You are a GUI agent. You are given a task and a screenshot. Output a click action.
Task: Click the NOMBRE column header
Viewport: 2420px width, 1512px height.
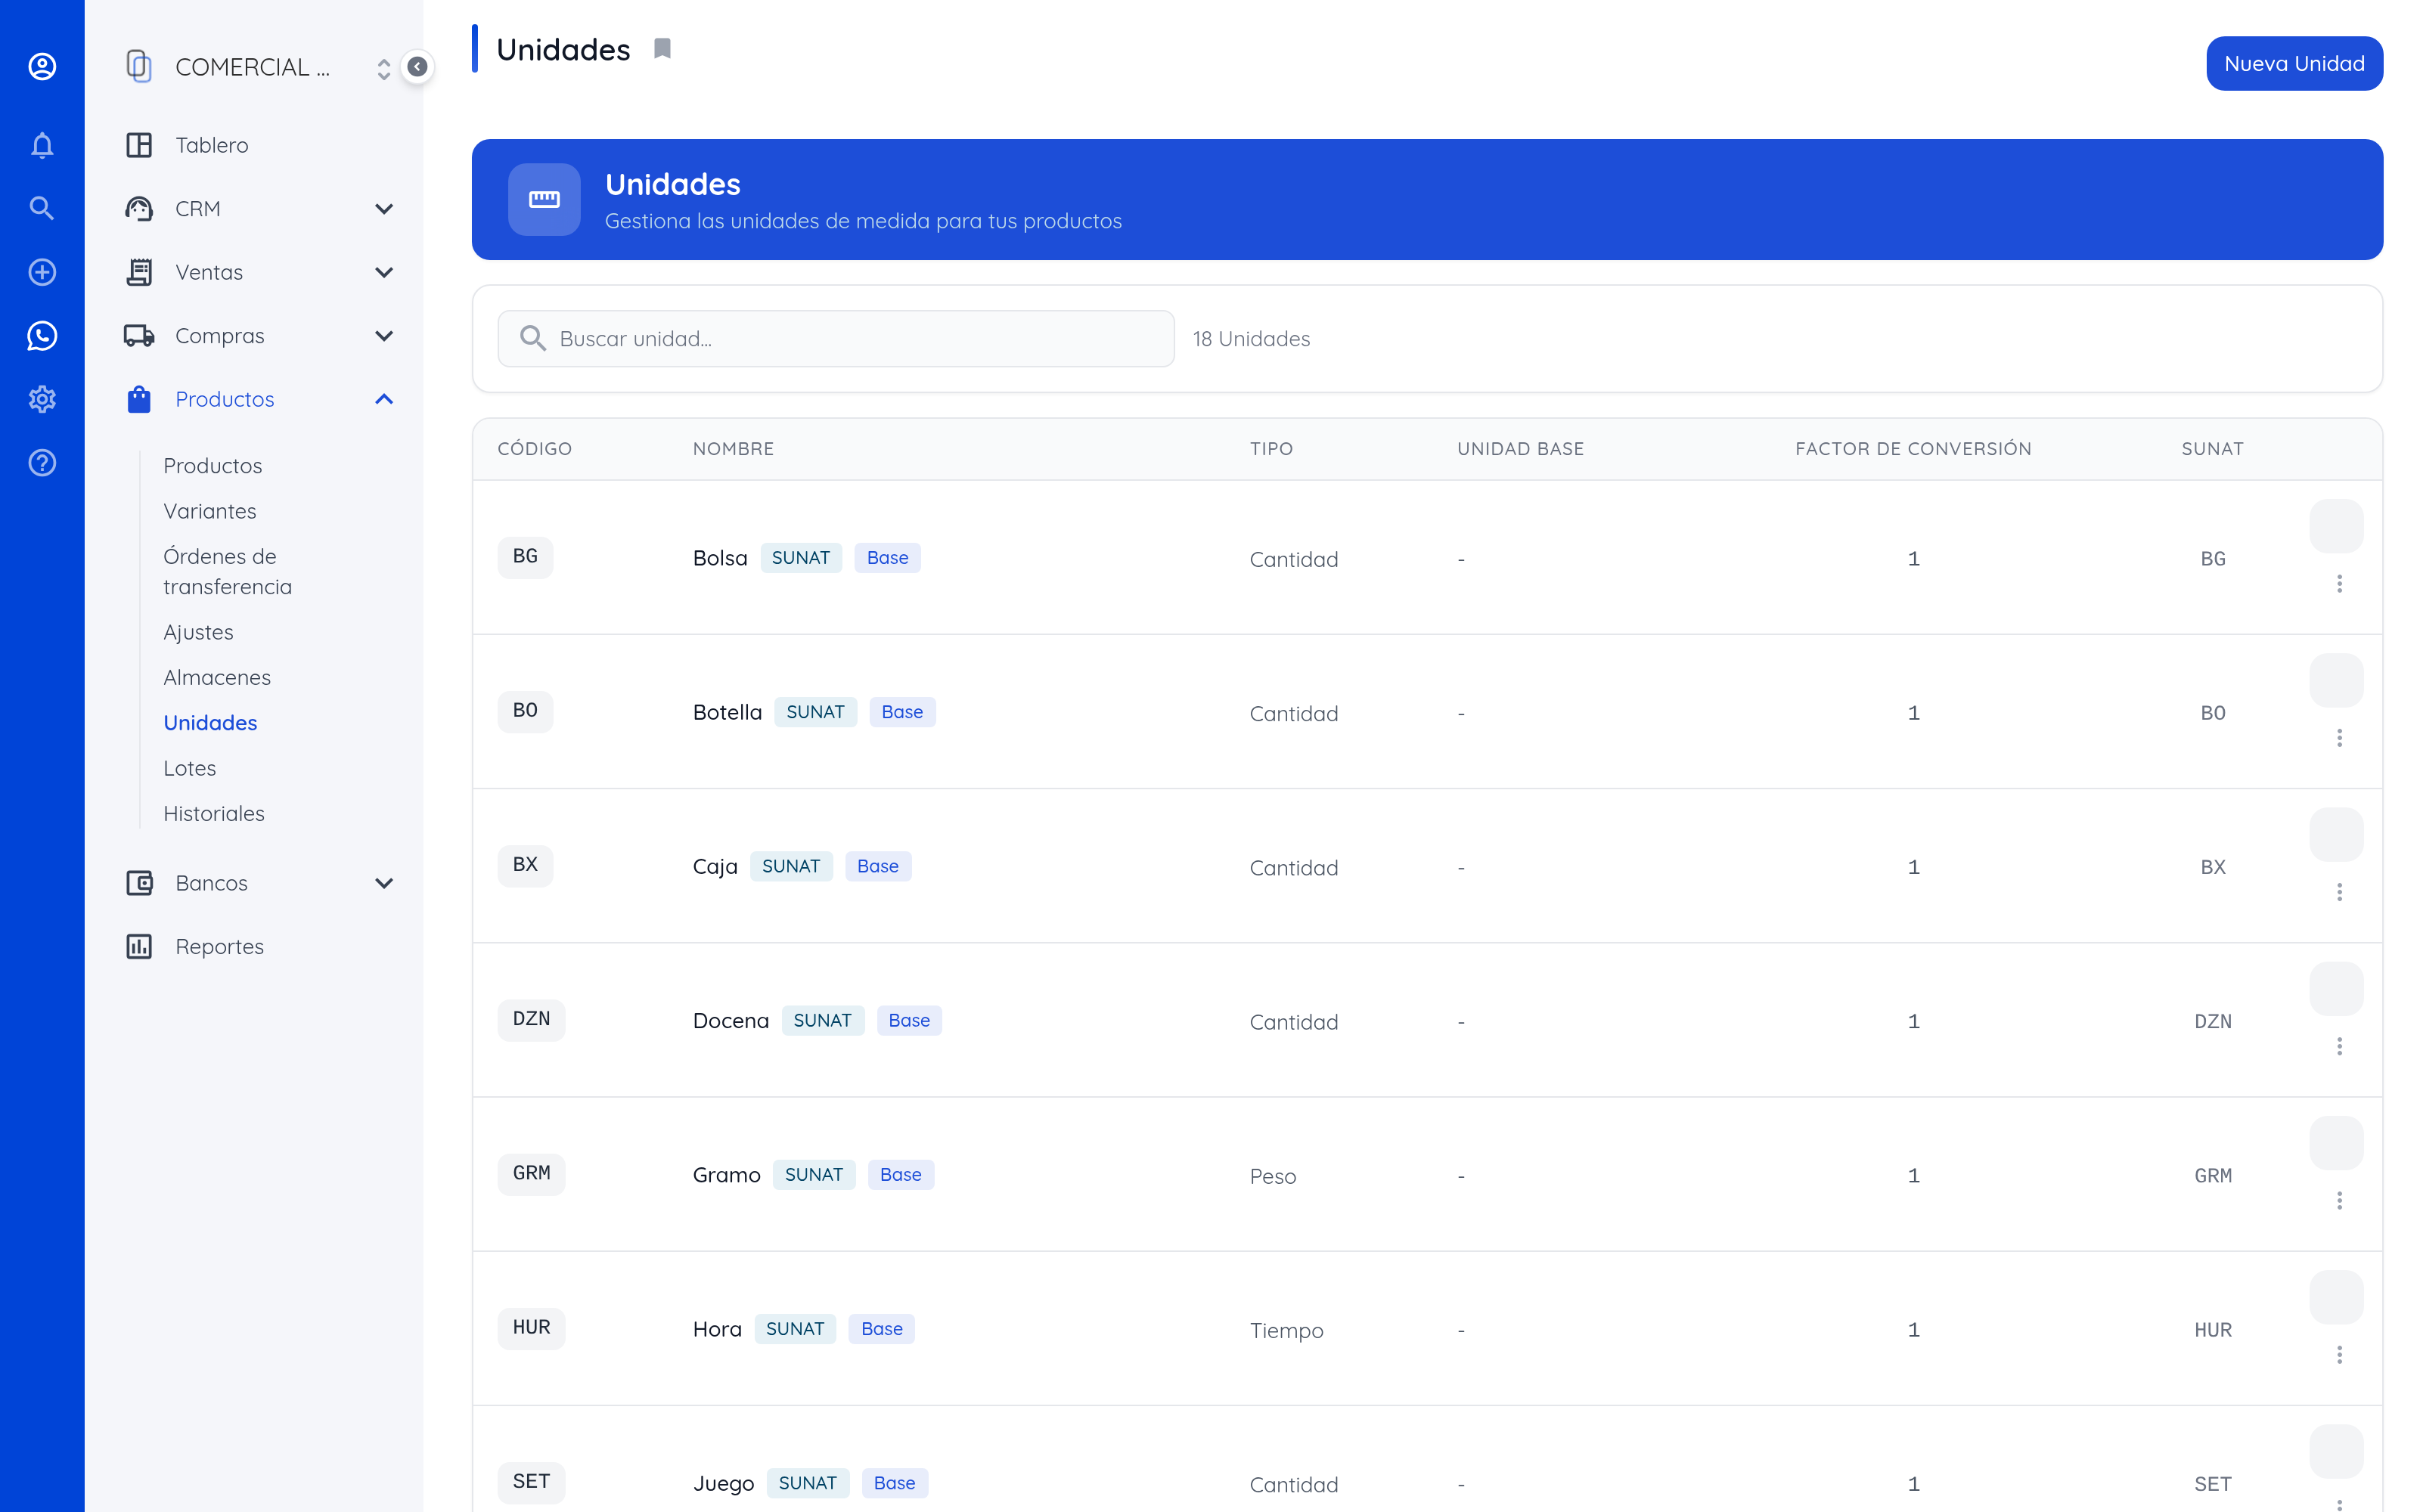[733, 449]
